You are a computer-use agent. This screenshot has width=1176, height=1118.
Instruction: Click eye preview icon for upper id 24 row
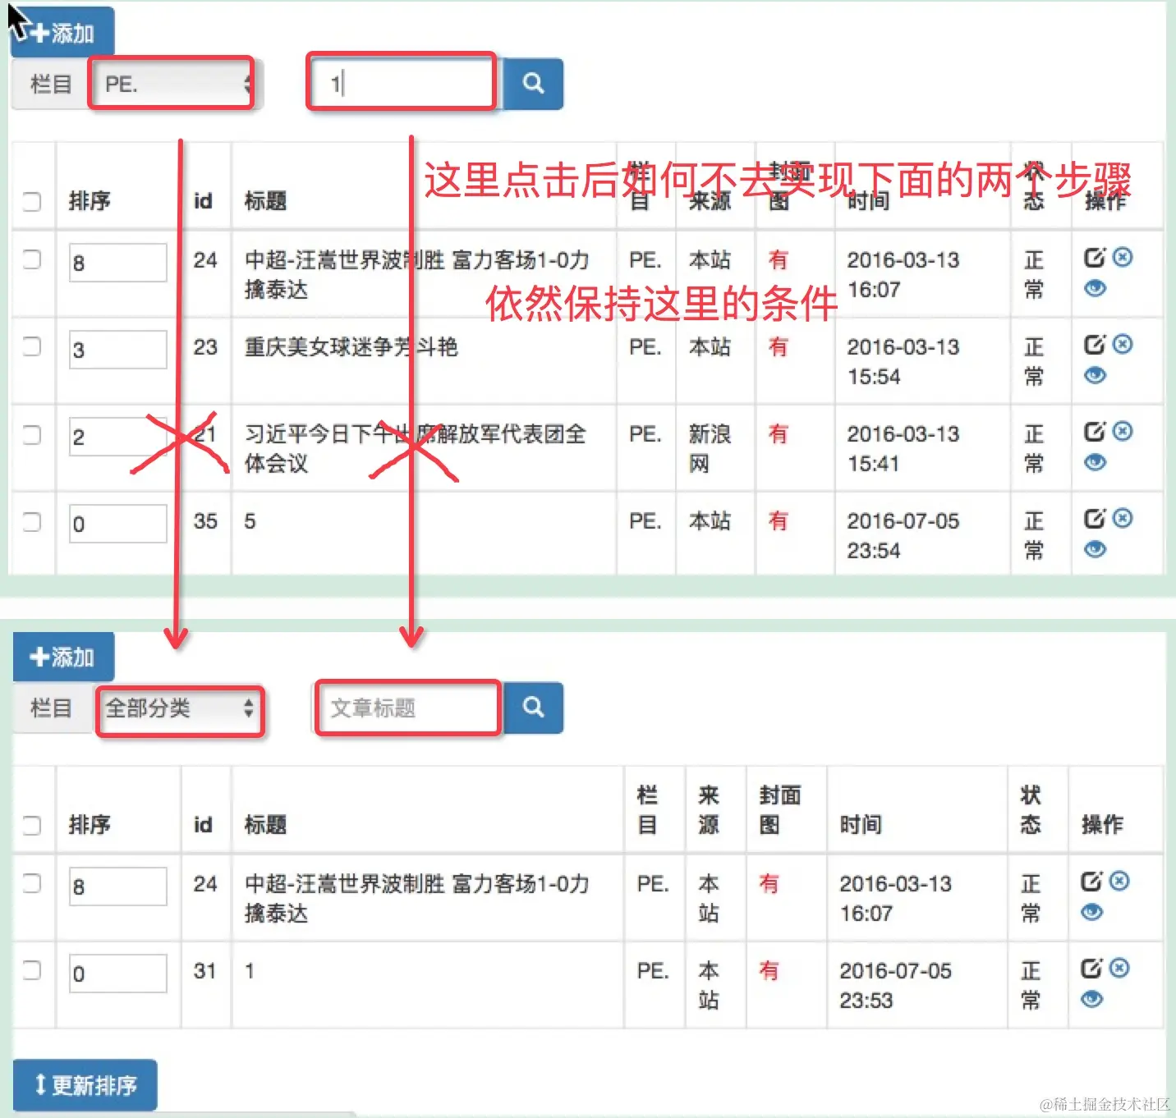1095,288
